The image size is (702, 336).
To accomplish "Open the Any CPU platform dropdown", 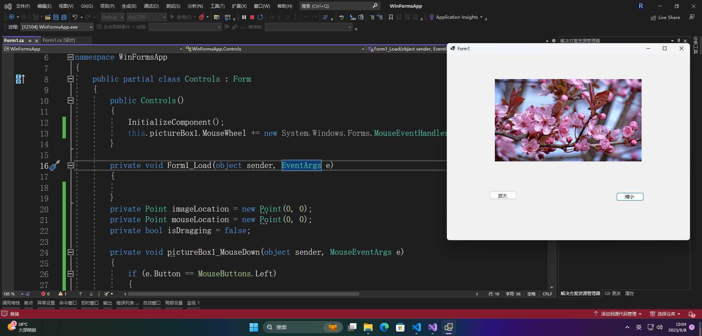I will pyautogui.click(x=146, y=17).
